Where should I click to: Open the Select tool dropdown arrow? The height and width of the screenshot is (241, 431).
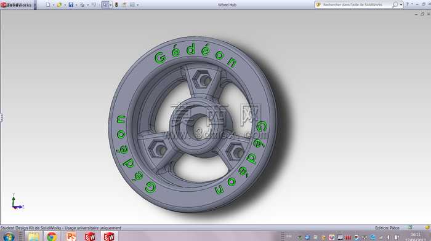point(110,5)
